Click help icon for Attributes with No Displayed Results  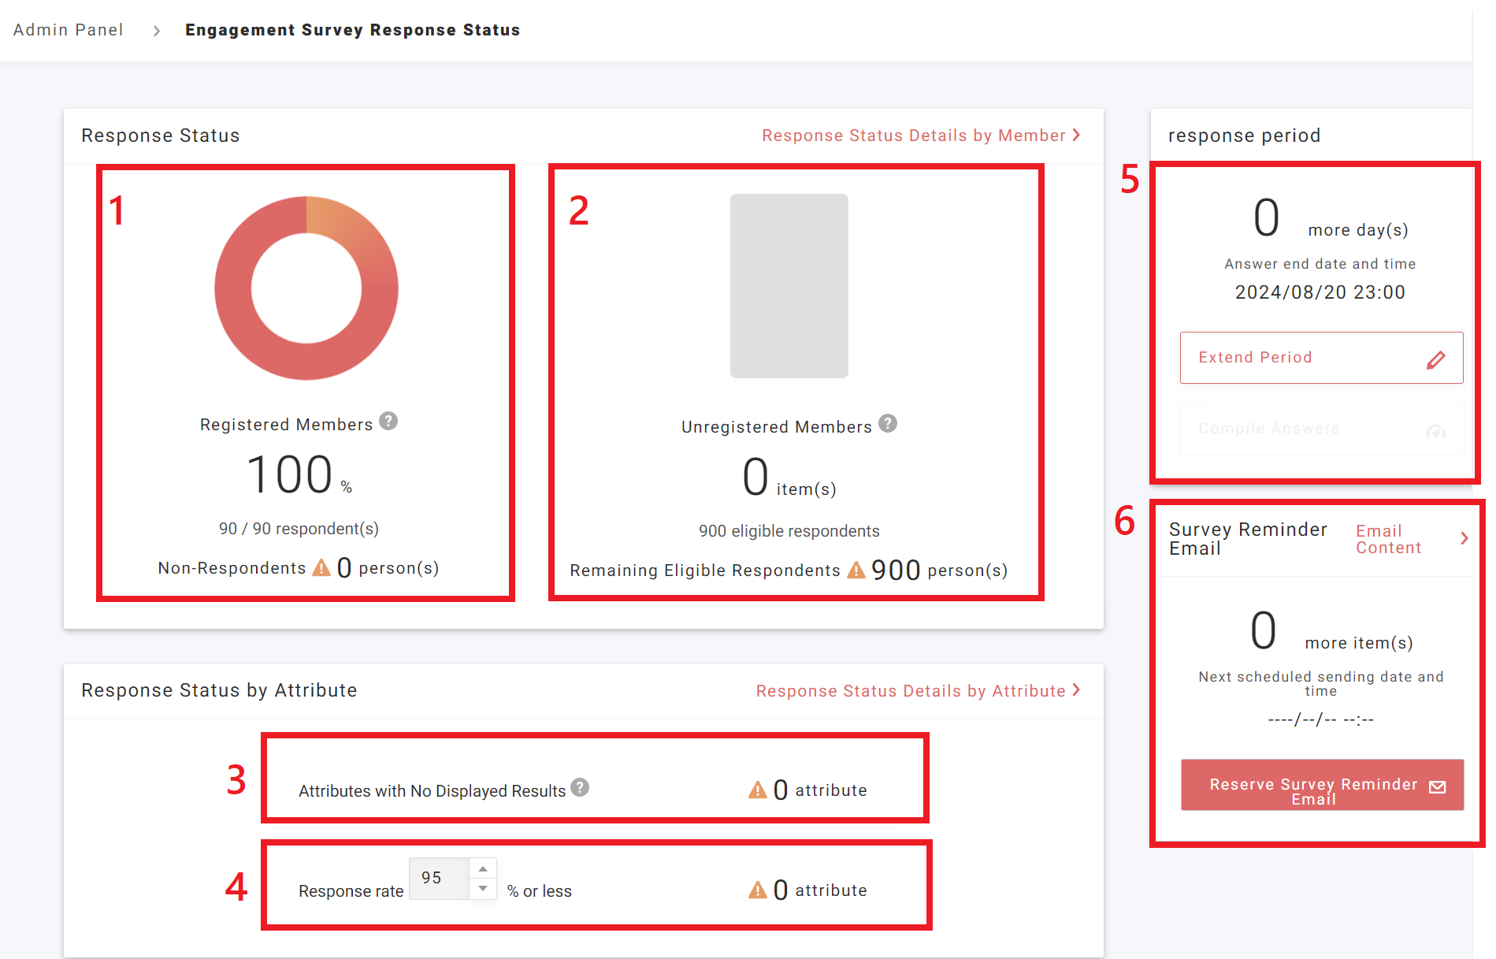pyautogui.click(x=580, y=788)
